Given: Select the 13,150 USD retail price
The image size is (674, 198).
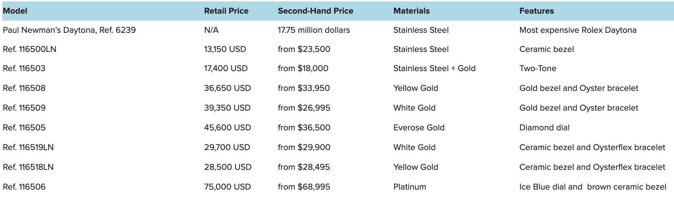Looking at the screenshot, I should pos(225,49).
